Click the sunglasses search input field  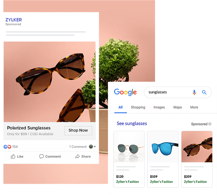(167, 92)
